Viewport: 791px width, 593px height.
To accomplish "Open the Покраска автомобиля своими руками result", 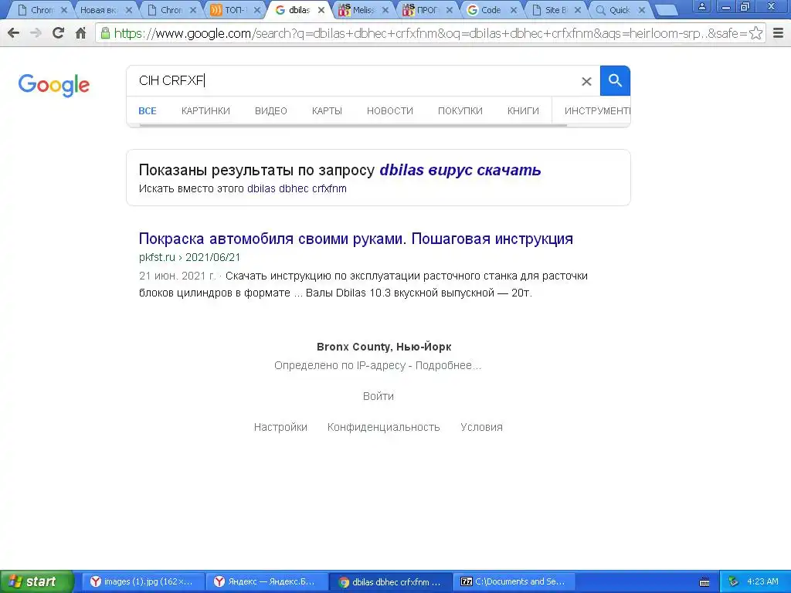I will click(x=355, y=239).
